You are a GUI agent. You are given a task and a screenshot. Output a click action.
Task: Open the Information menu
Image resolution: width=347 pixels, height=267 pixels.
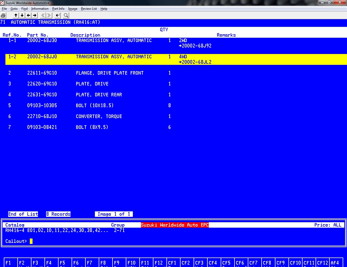coord(40,9)
